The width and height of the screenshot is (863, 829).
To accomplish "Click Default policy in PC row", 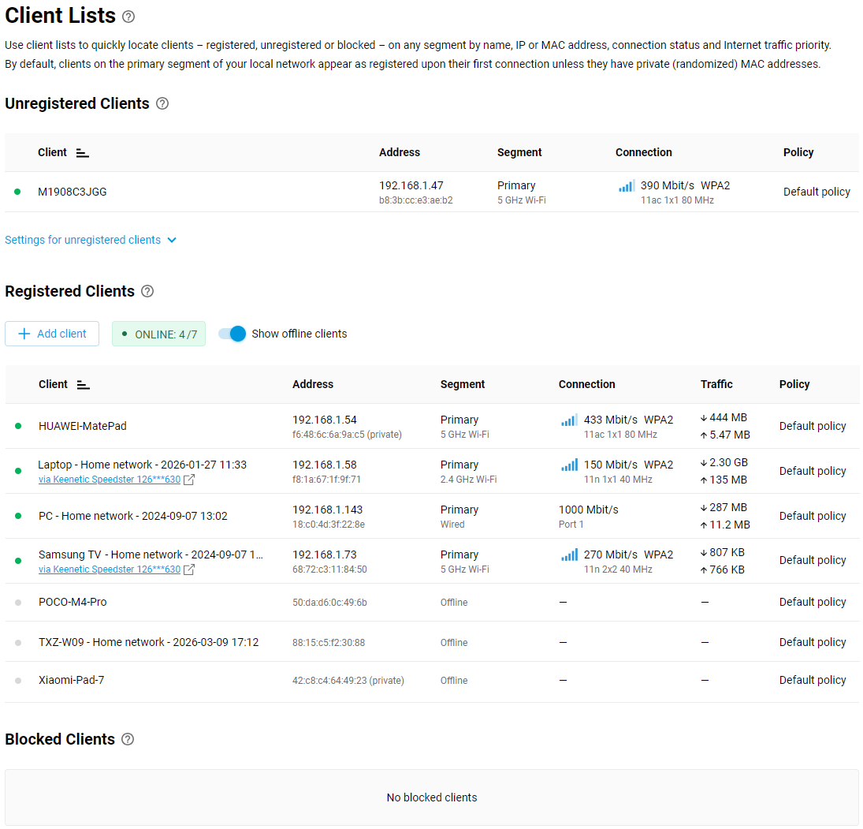I will (x=813, y=516).
